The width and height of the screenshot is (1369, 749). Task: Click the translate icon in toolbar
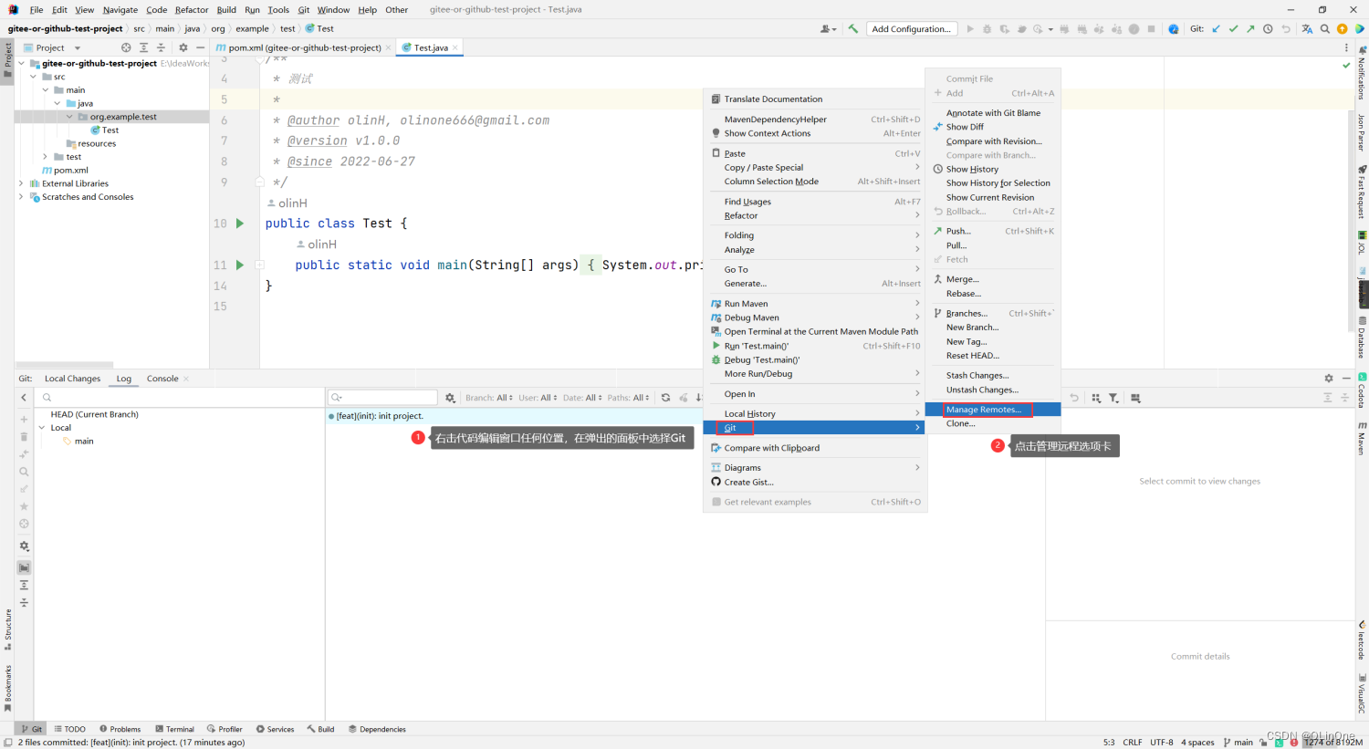tap(1307, 28)
